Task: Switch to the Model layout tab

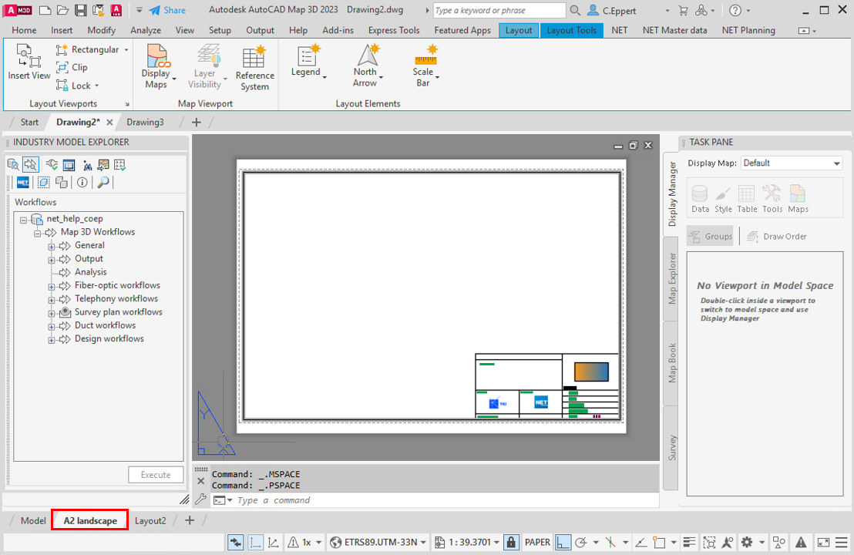Action: coord(33,520)
